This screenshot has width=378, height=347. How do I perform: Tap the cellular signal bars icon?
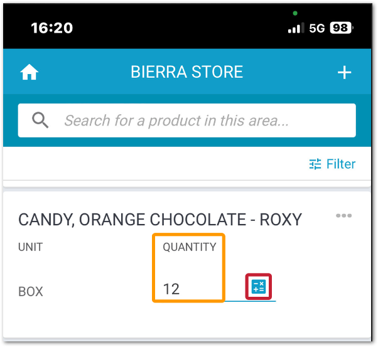pyautogui.click(x=296, y=28)
